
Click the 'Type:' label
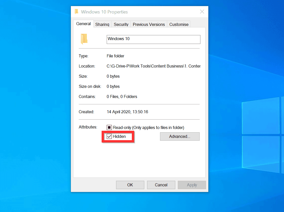click(x=84, y=56)
